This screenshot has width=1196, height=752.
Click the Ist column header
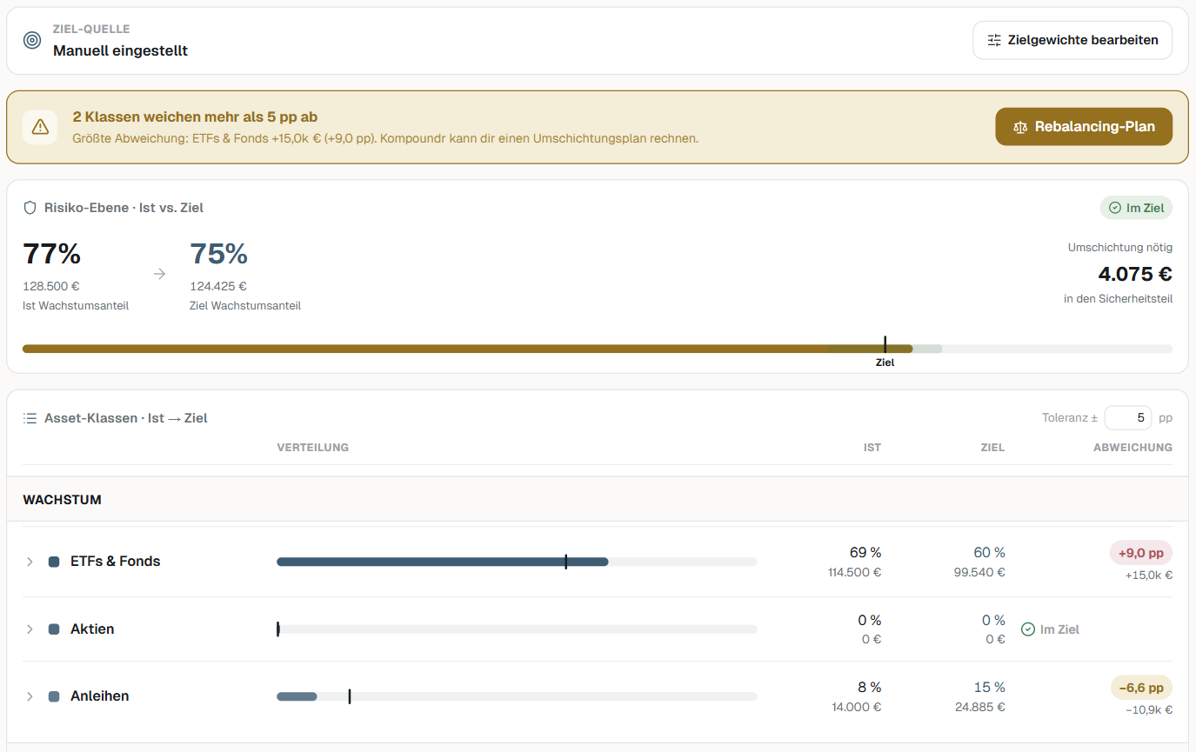tap(872, 448)
